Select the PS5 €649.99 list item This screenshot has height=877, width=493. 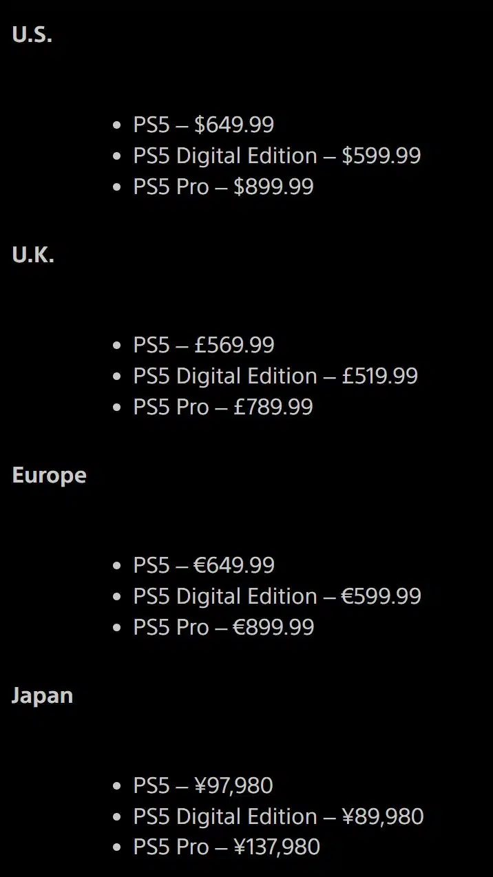coord(204,565)
